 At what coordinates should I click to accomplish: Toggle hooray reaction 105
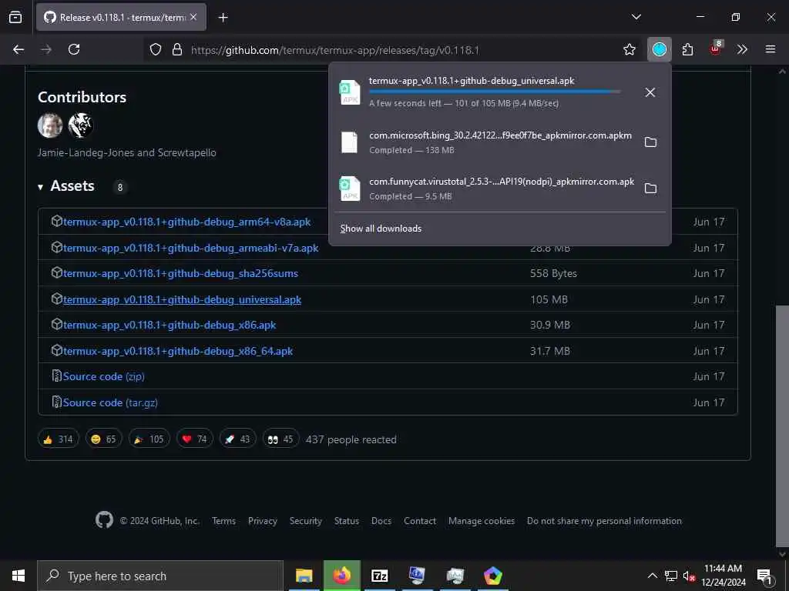coord(149,439)
